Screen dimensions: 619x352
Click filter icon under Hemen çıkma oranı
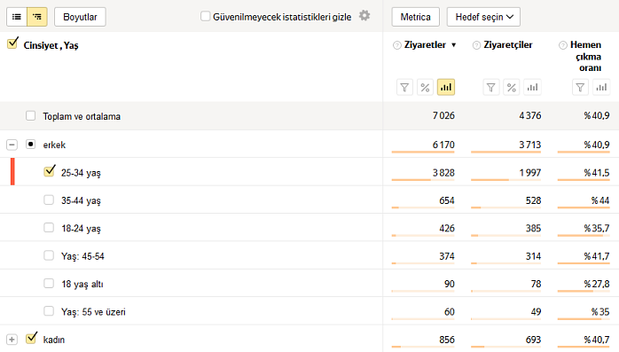(x=580, y=87)
